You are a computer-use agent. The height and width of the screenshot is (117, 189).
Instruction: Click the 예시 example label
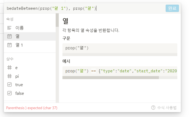click(x=66, y=61)
